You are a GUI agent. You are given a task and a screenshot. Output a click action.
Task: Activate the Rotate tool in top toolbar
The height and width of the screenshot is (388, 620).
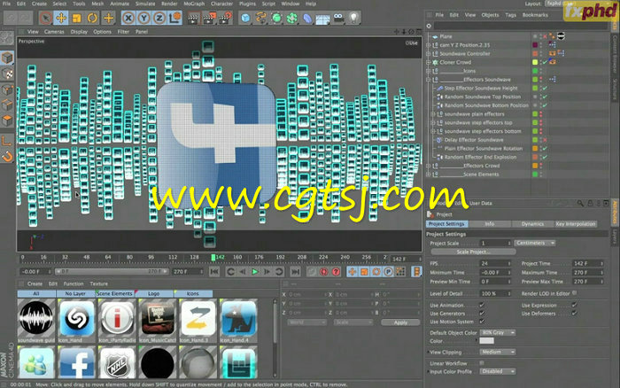tap(92, 18)
